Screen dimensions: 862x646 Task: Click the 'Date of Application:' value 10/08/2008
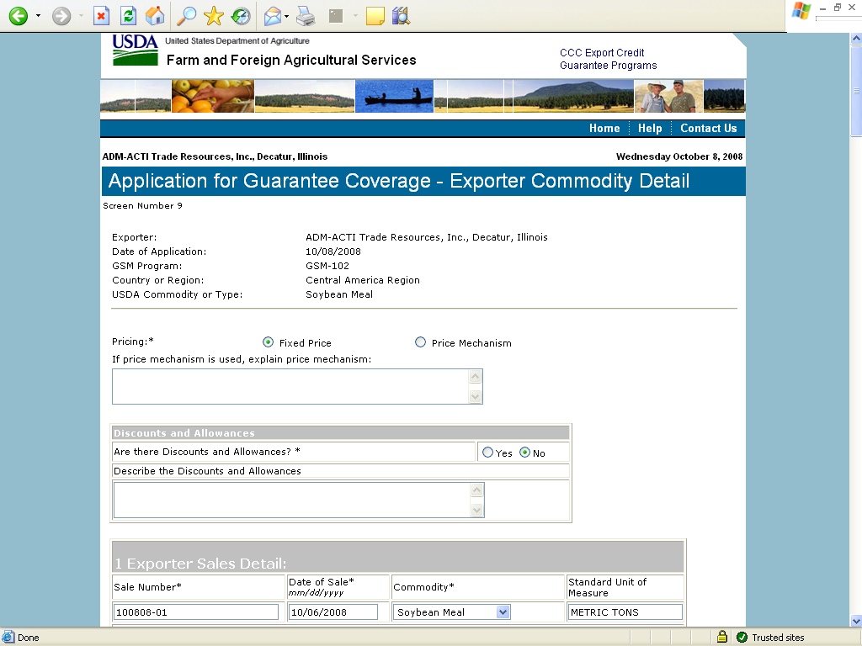pos(333,252)
